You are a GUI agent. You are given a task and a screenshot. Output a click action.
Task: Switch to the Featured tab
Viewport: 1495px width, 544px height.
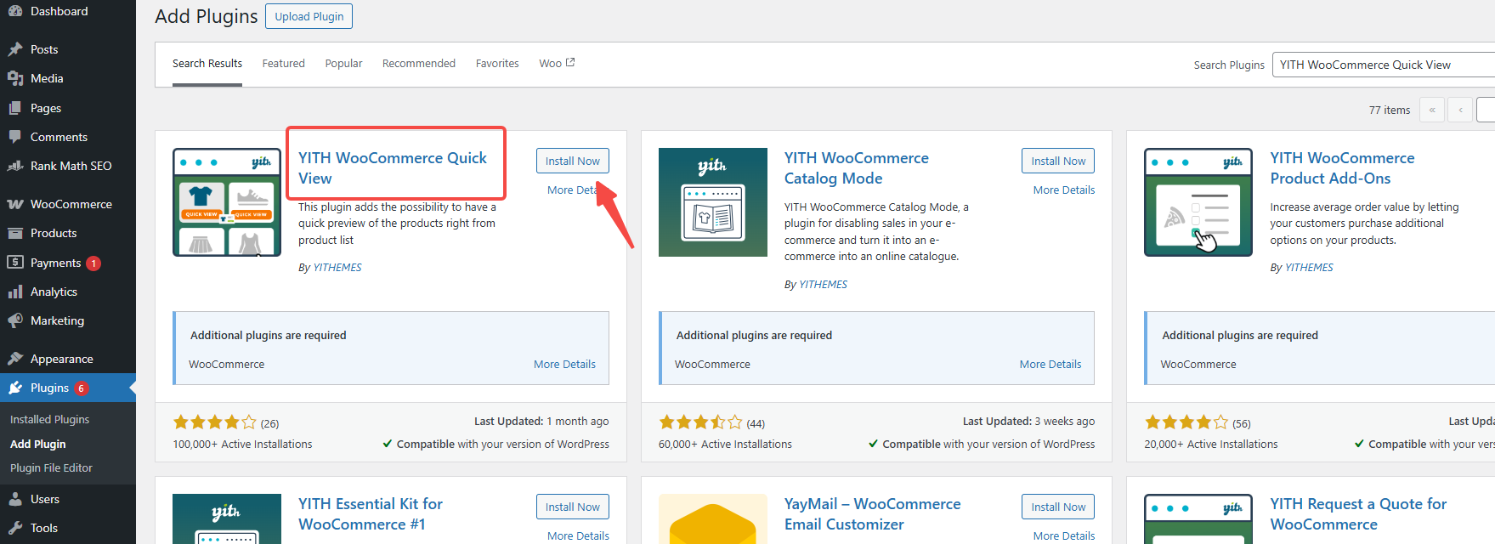pyautogui.click(x=283, y=64)
